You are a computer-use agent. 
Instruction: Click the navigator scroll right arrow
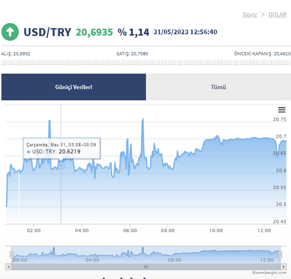point(284,267)
